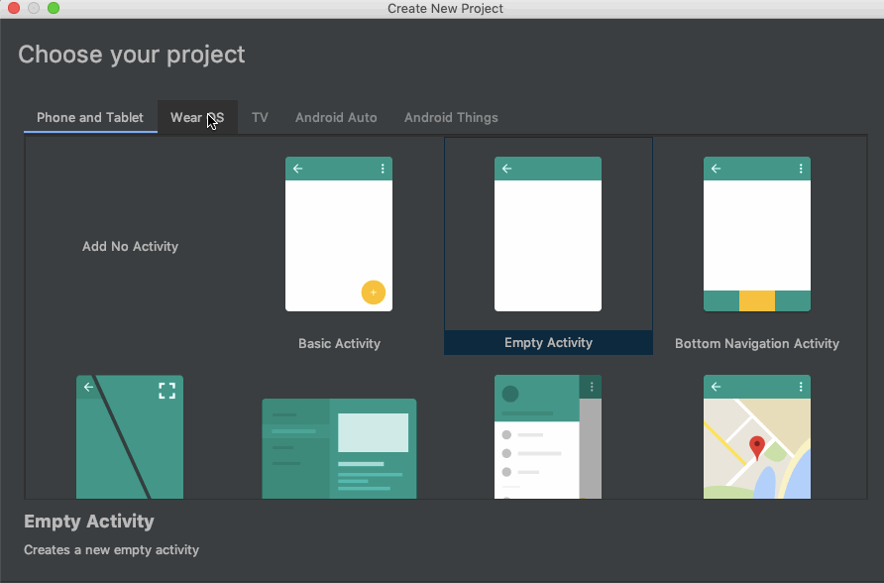Select the master/detail flow template thumbnail

point(339,449)
